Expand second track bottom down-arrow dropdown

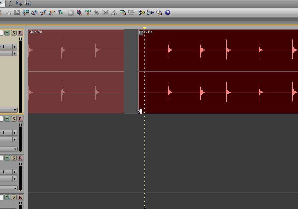(x=15, y=149)
